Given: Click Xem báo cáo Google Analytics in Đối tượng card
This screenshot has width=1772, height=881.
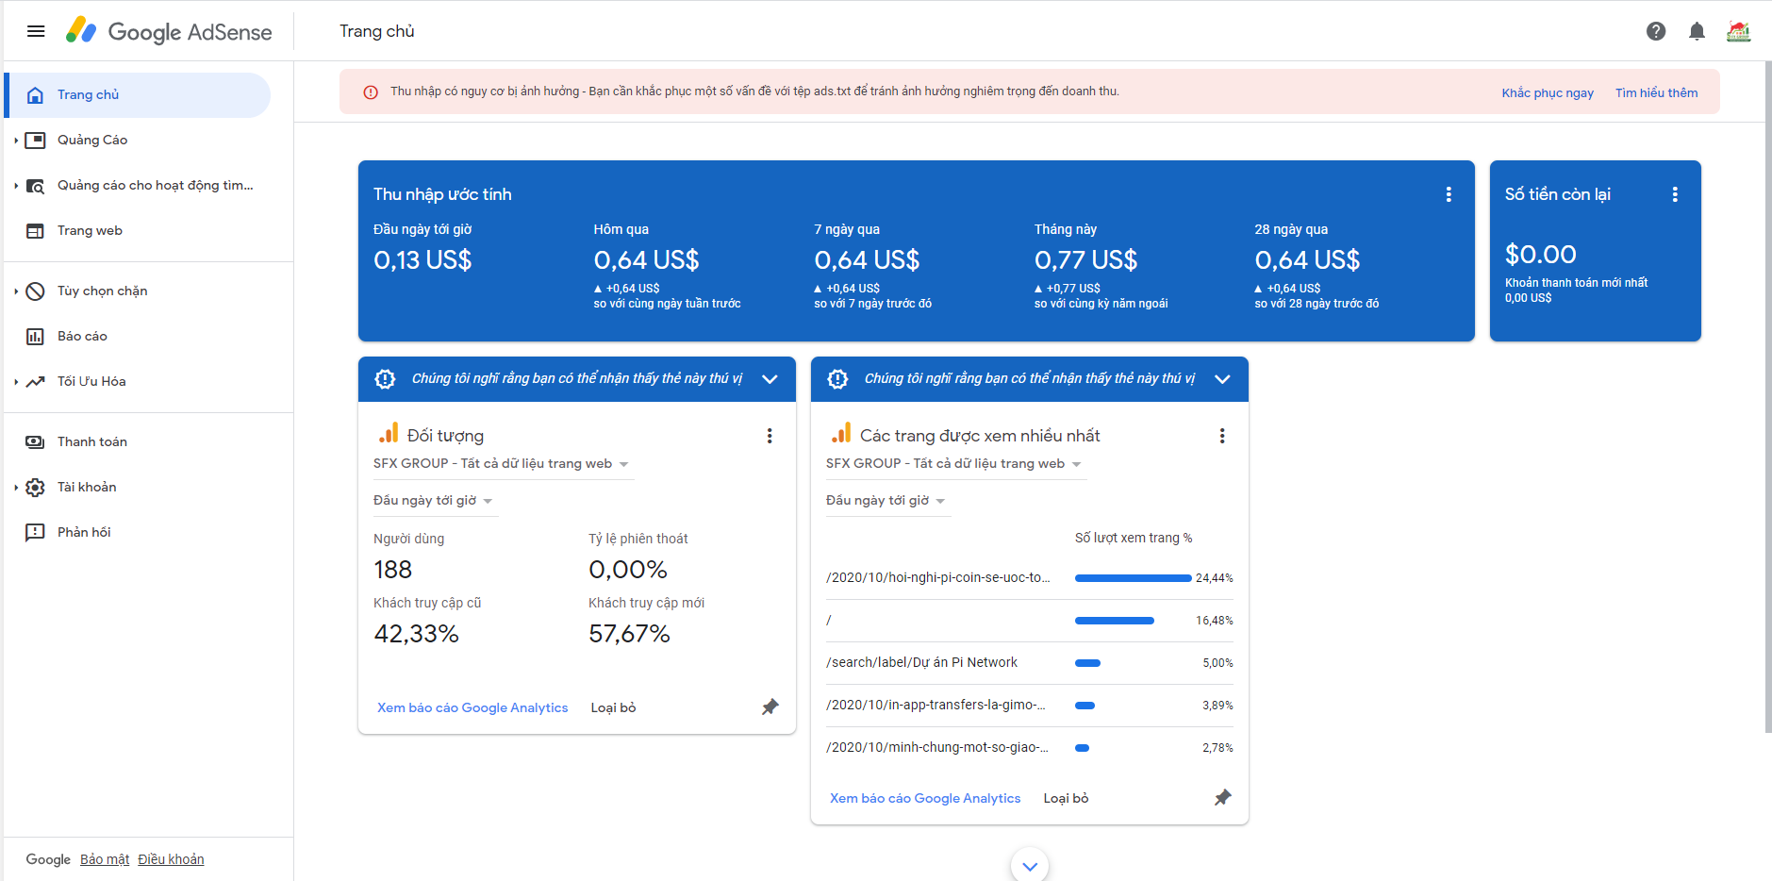Looking at the screenshot, I should [x=472, y=707].
